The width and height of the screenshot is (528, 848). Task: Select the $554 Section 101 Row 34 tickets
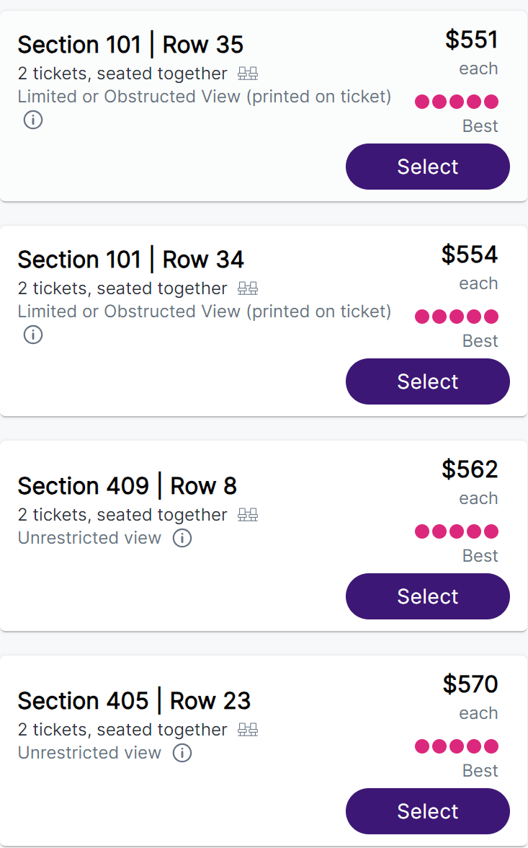(427, 381)
